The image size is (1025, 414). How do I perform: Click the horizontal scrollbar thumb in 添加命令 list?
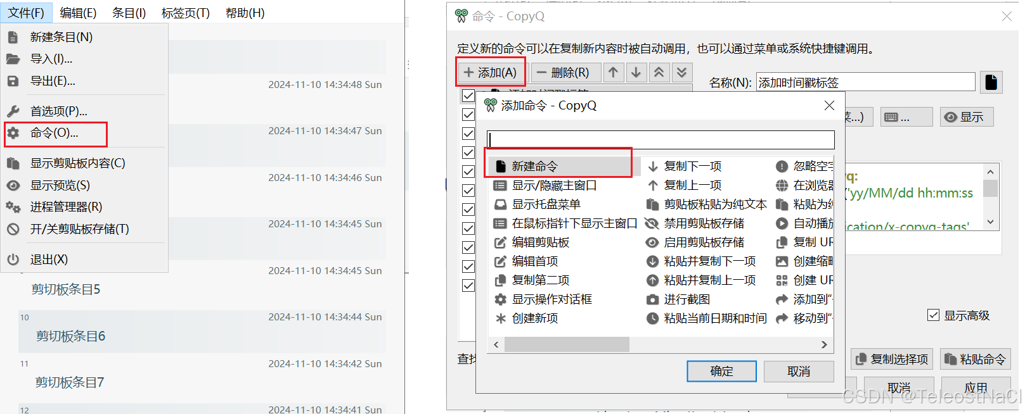point(567,344)
